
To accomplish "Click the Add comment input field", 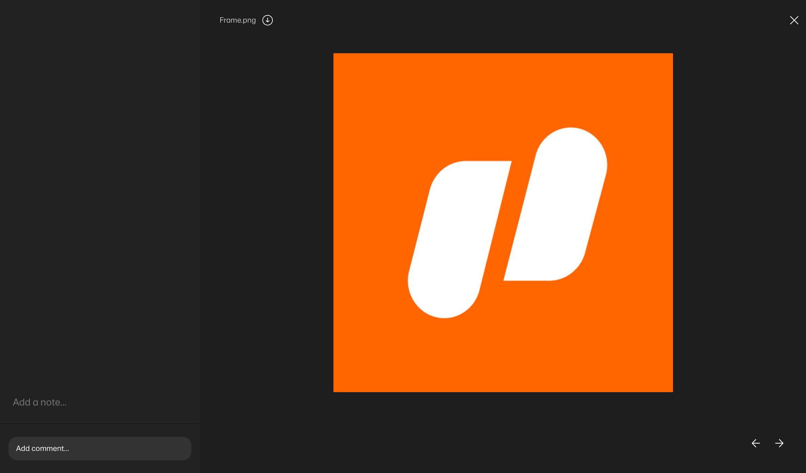I will click(x=100, y=448).
